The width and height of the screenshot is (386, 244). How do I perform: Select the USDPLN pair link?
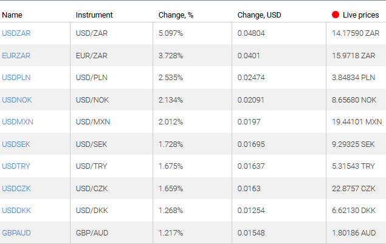16,78
